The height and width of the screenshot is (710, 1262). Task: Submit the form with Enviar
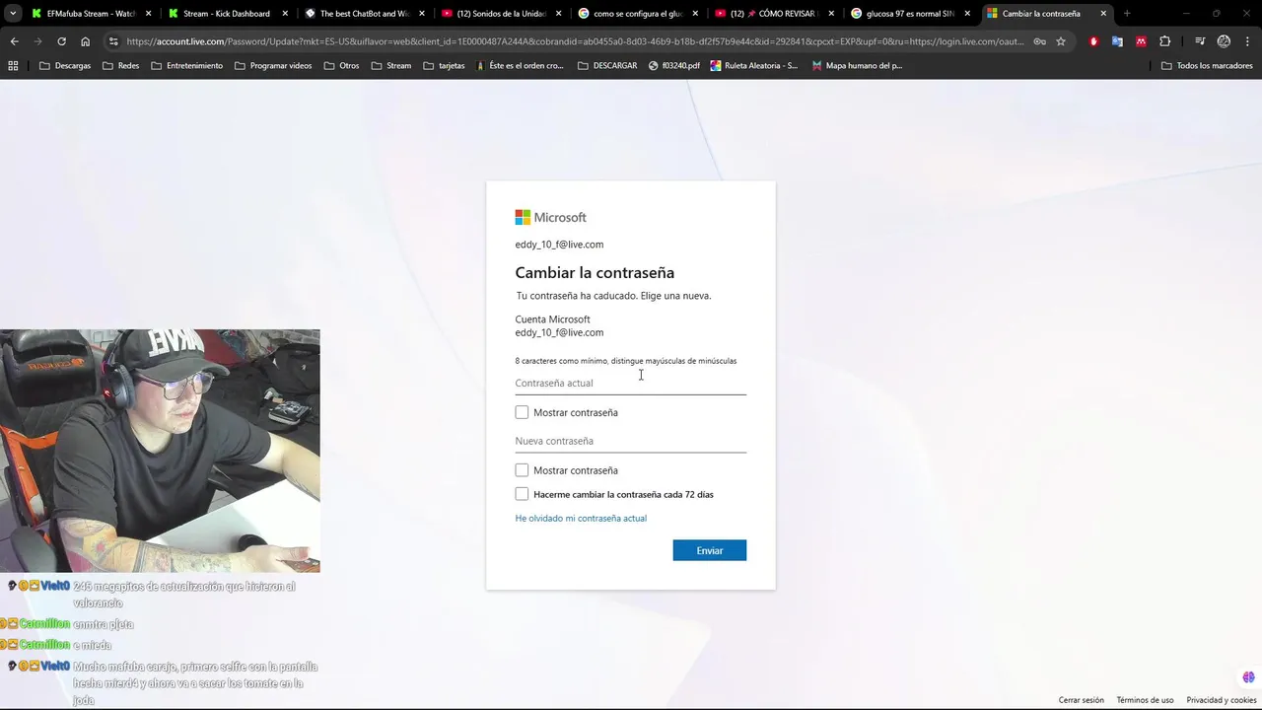coord(709,550)
